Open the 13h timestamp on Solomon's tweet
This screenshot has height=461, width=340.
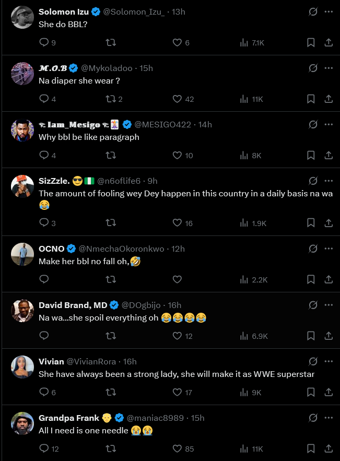(178, 11)
